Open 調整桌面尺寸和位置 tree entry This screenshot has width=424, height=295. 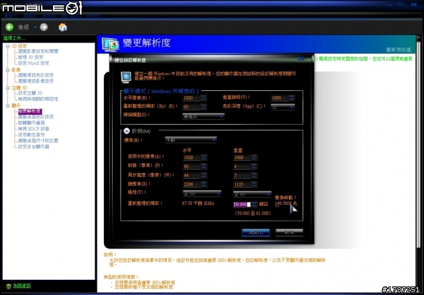point(38,141)
